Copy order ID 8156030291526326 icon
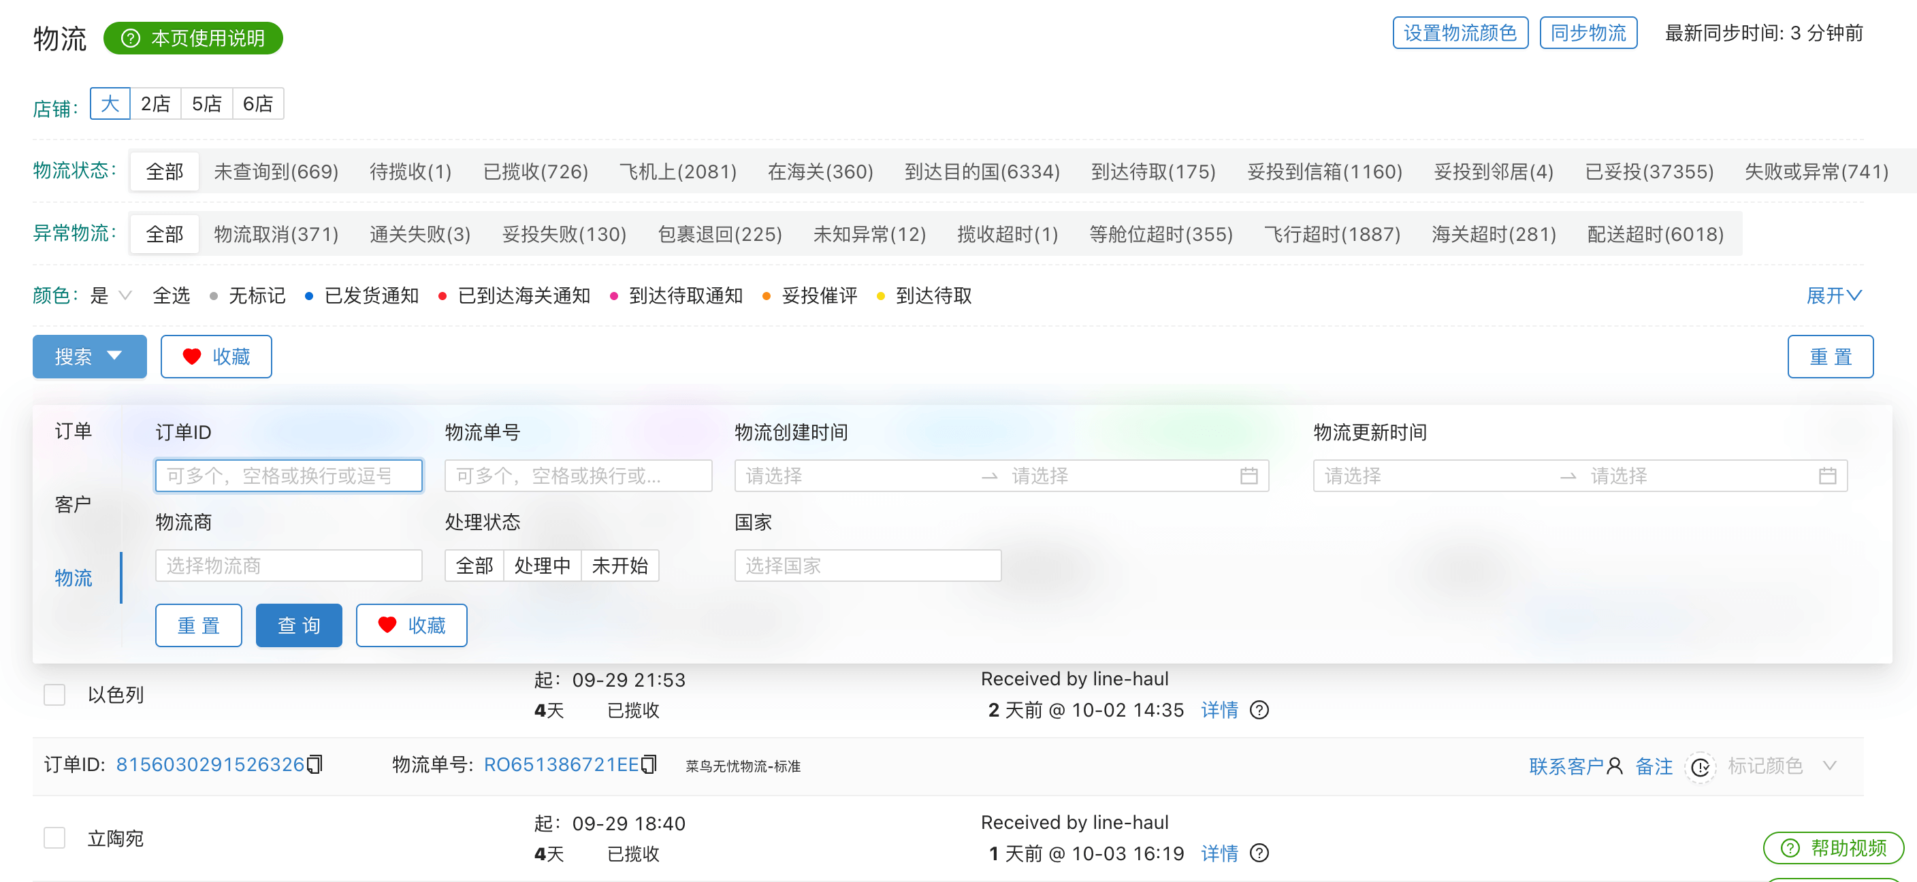This screenshot has height=882, width=1917. [315, 764]
